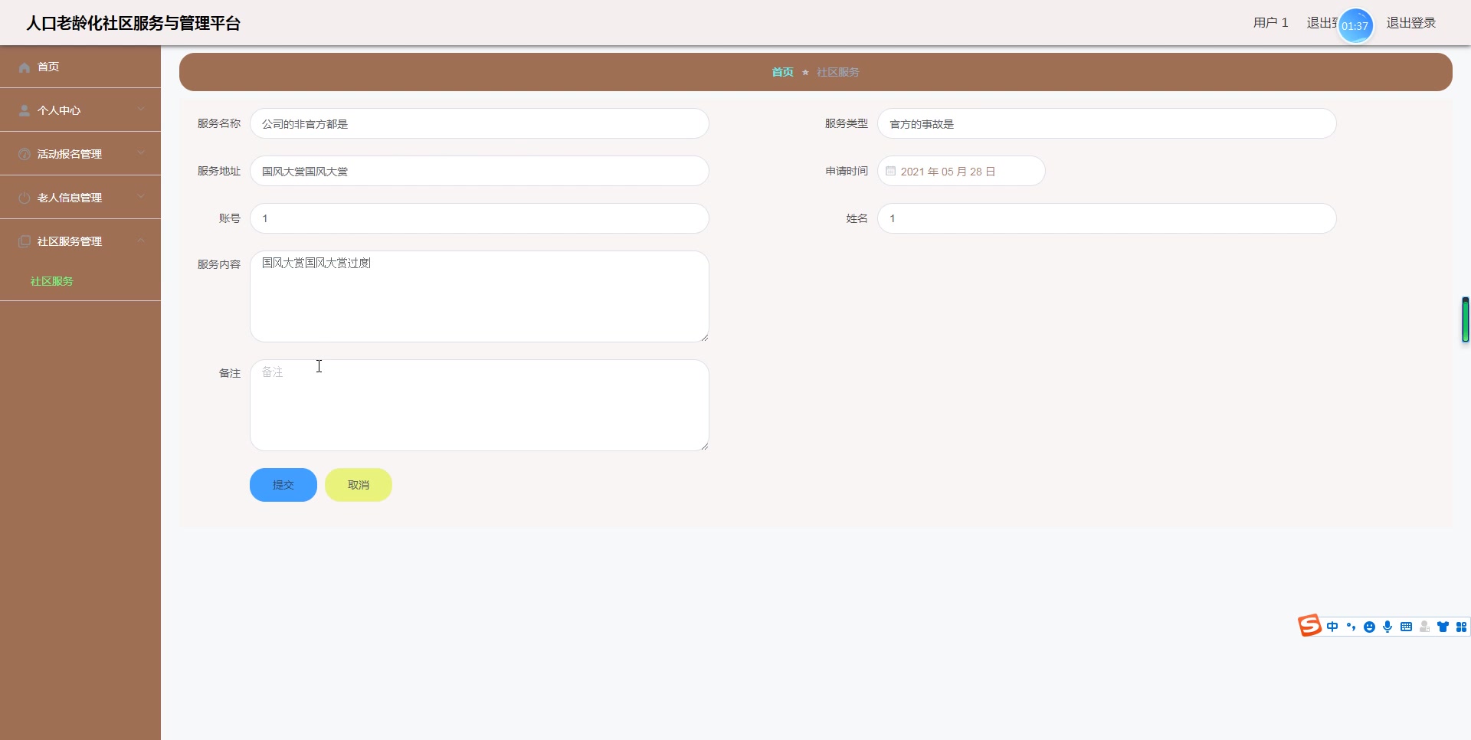The height and width of the screenshot is (740, 1471).
Task: Click the home icon beside 首页
Action: pos(24,67)
